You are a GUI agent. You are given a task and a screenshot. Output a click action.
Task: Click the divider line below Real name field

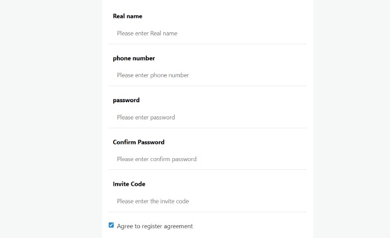pyautogui.click(x=208, y=44)
